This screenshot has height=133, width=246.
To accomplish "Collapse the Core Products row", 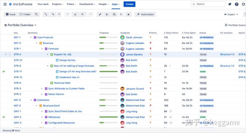I will pos(31,37).
